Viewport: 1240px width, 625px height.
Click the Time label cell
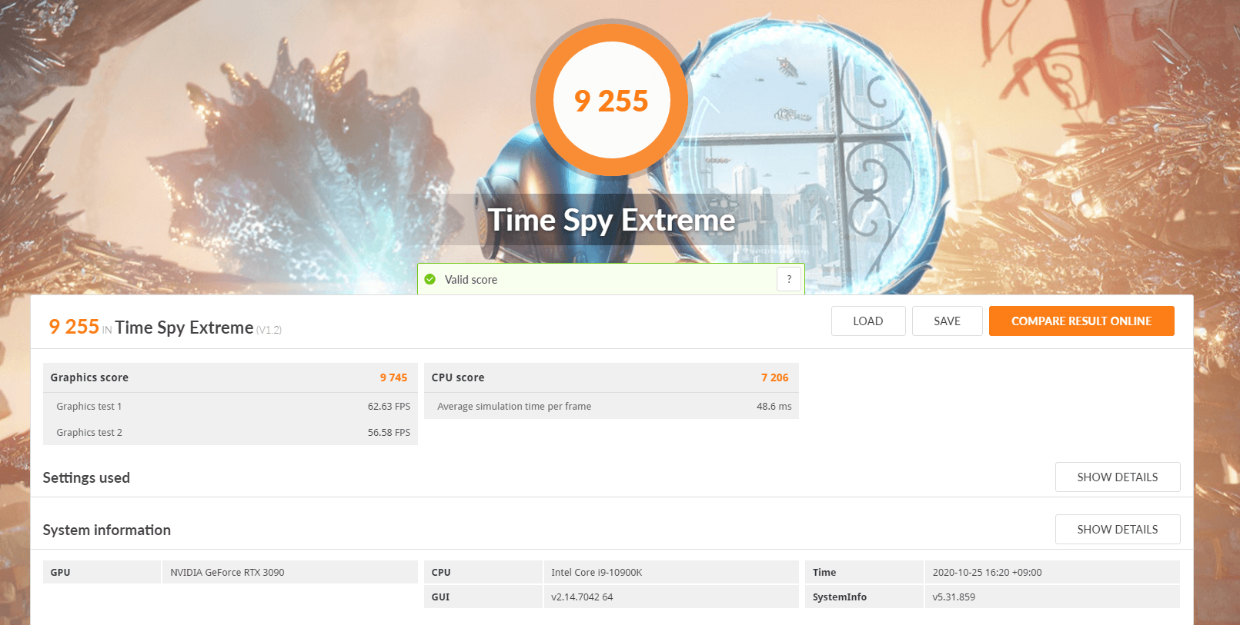pos(864,572)
